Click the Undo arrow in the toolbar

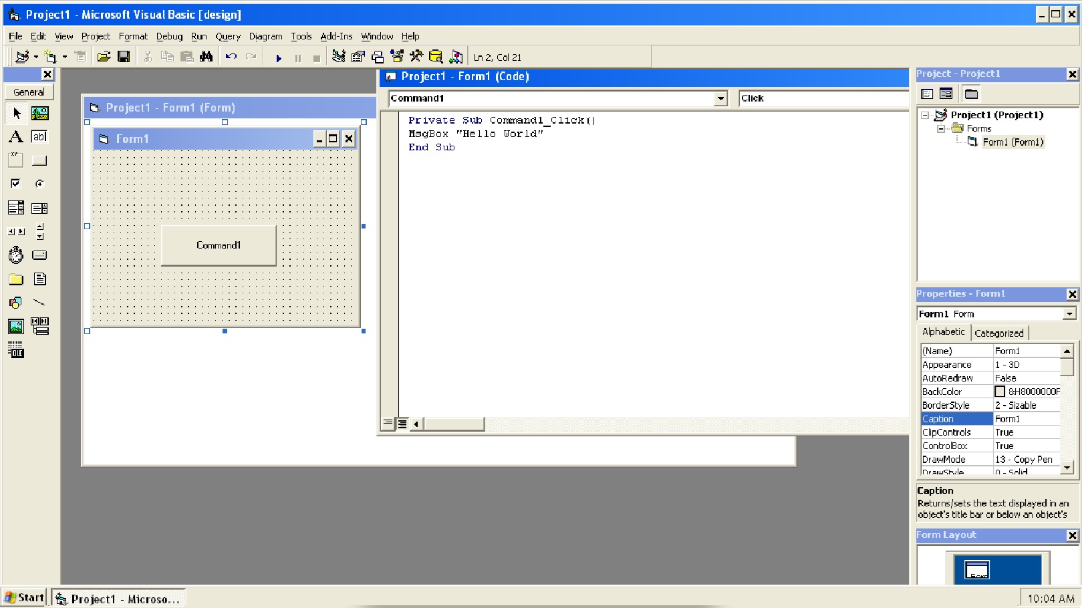(231, 57)
